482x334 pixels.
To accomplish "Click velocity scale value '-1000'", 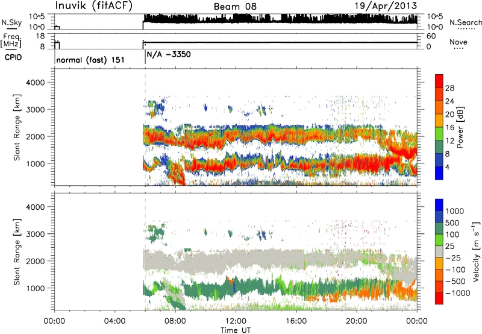I will coord(457,293).
